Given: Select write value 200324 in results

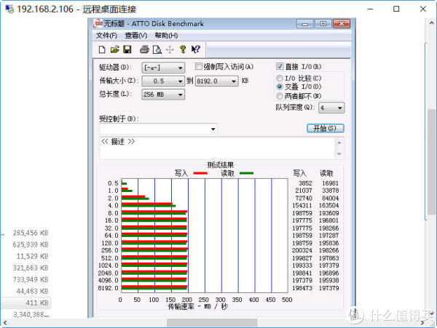Looking at the screenshot, I should tap(302, 250).
